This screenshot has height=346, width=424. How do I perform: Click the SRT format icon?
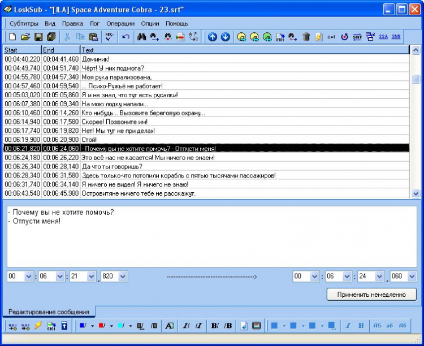pyautogui.click(x=357, y=37)
